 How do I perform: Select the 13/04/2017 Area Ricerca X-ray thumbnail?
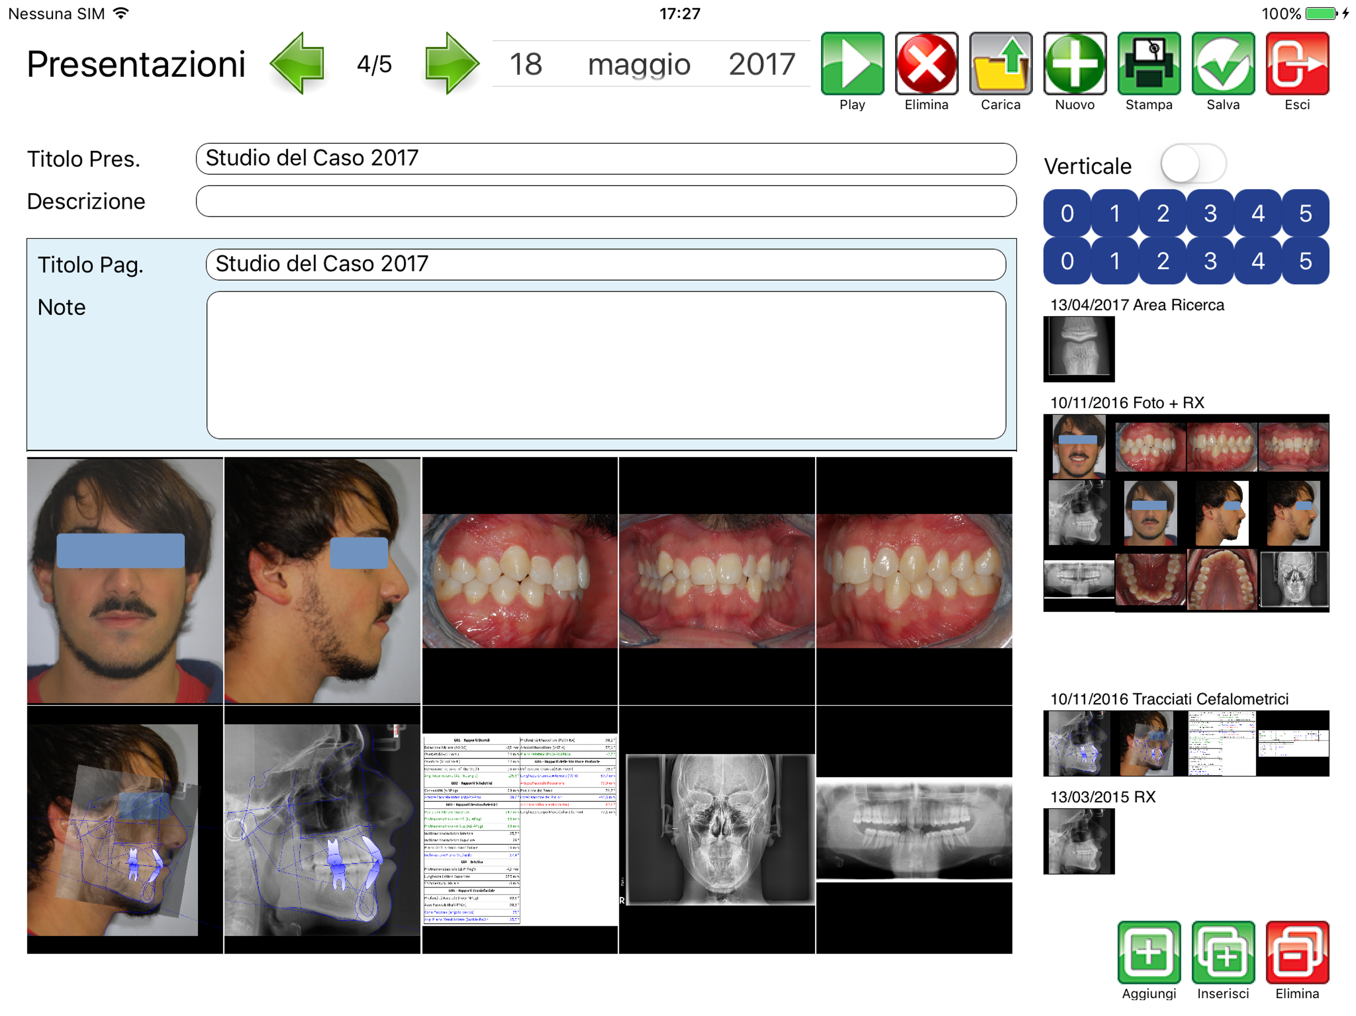click(x=1079, y=348)
